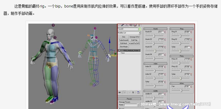221x109 pixels.
Task: Click Remove Modifier from stack icon
Action: pos(133,93)
